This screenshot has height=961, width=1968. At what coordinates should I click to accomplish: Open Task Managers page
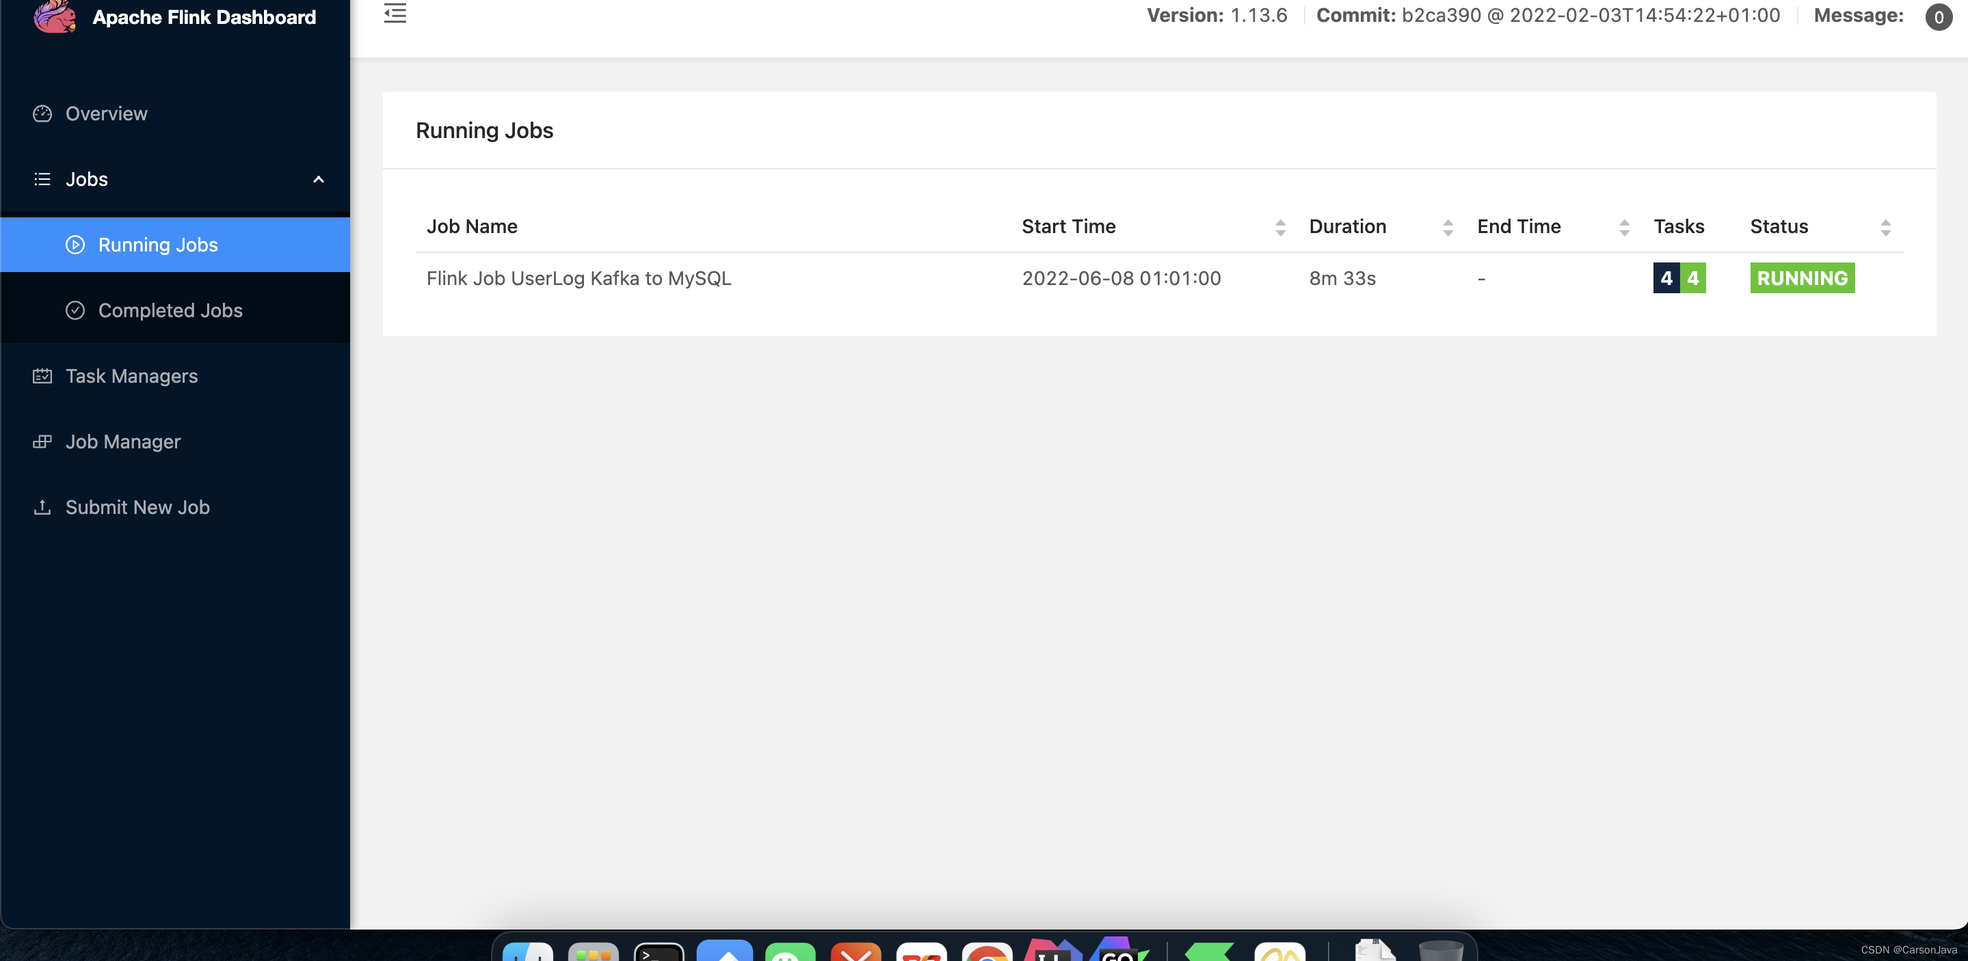click(175, 376)
